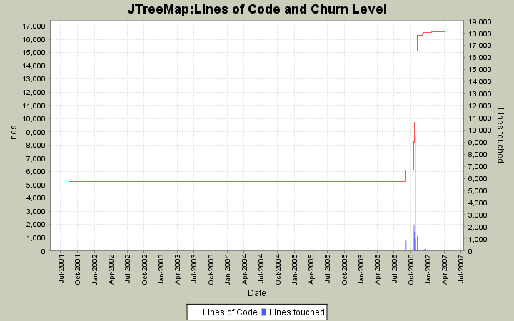Click the Oct-2003 date label
This screenshot has width=514, height=321.
pos(211,269)
